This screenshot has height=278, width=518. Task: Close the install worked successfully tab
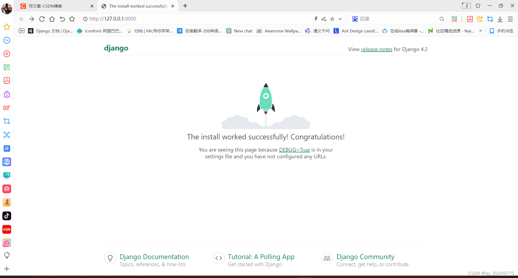[173, 6]
